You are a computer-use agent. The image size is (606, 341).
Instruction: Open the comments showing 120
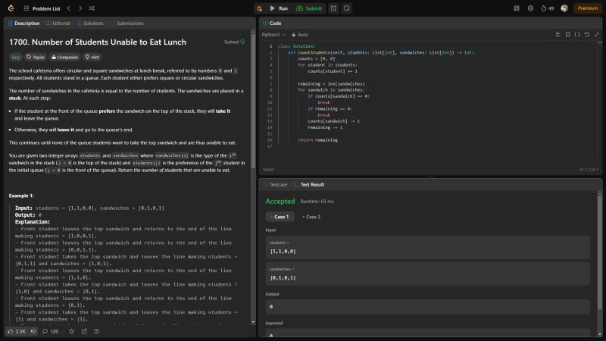pyautogui.click(x=50, y=331)
